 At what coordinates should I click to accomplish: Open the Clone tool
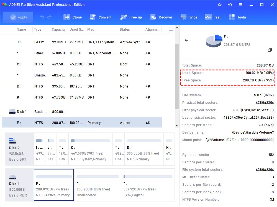pos(73,17)
